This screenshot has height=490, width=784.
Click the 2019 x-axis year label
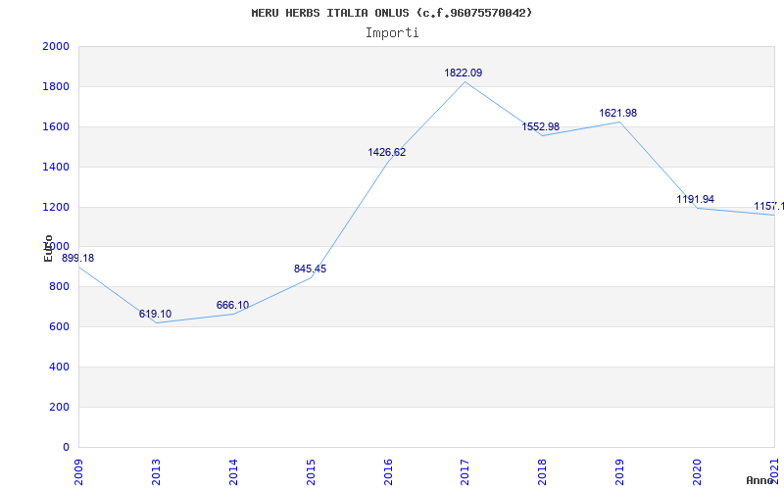(619, 472)
